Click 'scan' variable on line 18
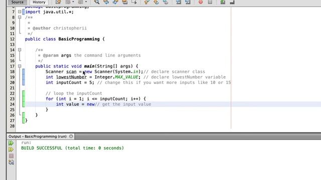The height and width of the screenshot is (180, 321). [x=71, y=71]
